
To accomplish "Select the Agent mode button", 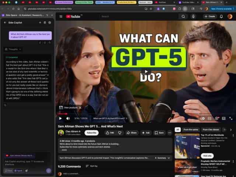I will coord(18,170).
